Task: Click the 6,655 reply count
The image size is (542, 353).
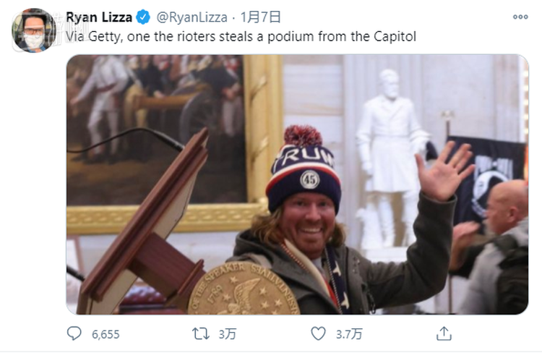Action: (106, 334)
